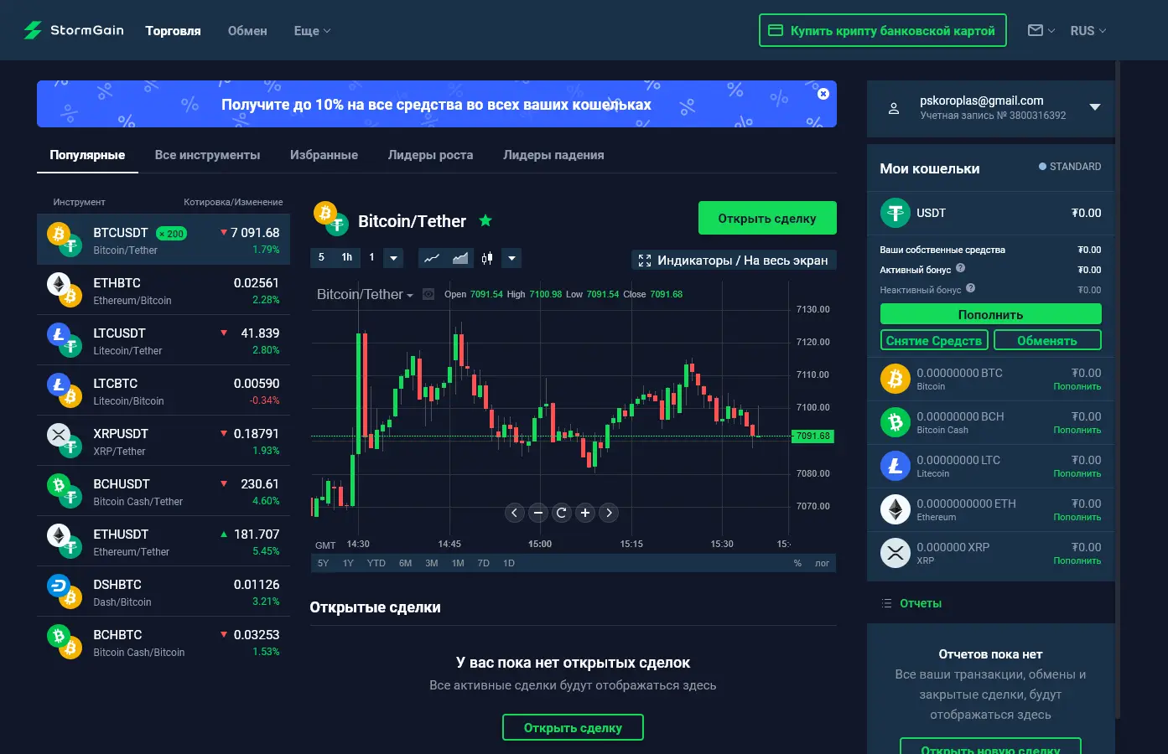
Task: Click the Bitcoin BTC wallet icon
Action: click(895, 379)
